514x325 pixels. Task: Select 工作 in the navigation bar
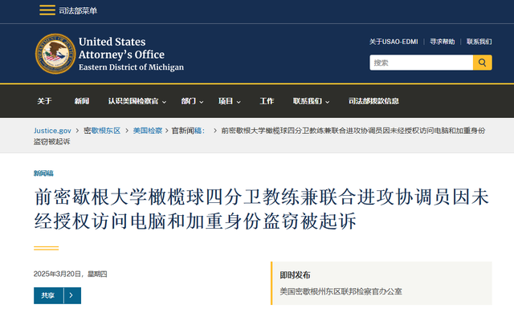coord(267,101)
